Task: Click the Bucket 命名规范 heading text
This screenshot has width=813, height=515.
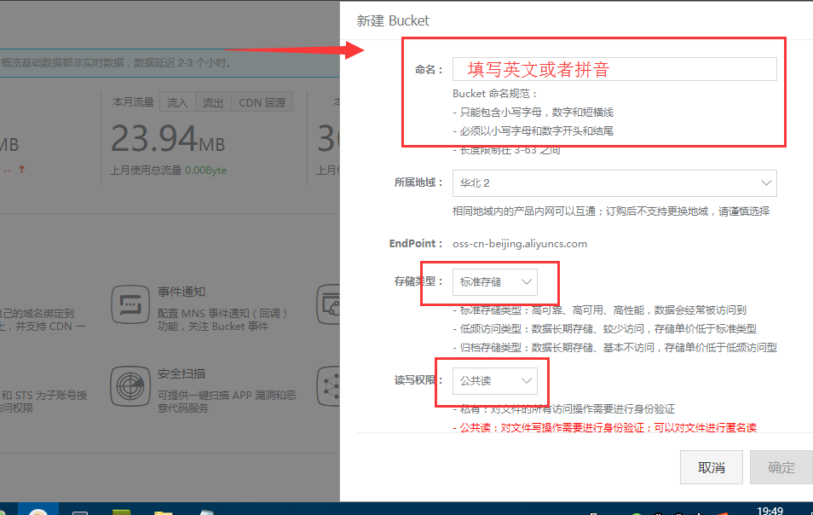Action: pos(494,94)
